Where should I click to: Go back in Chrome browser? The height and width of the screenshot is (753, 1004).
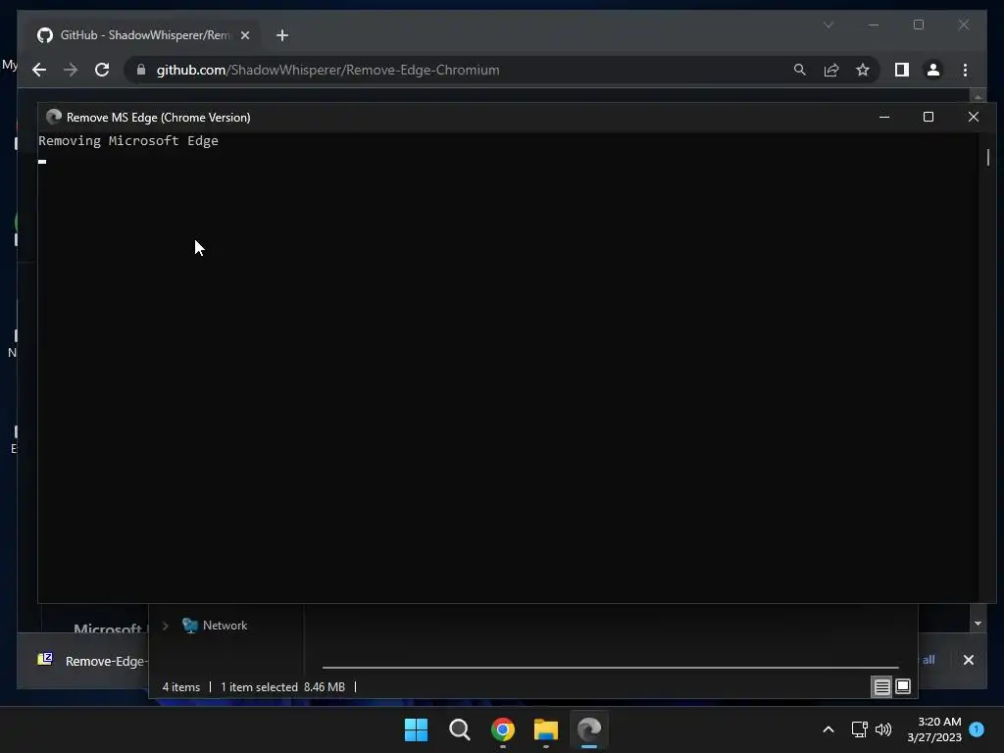tap(39, 70)
